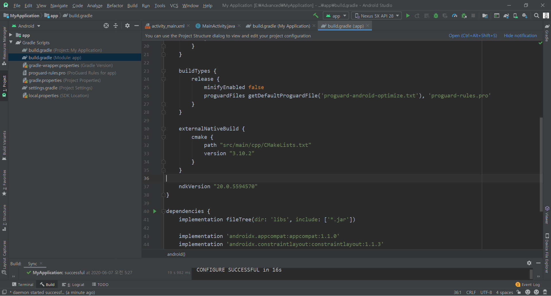Screen dimensions: 551x296
Task: Run the app with the green play button
Action: pos(408,16)
